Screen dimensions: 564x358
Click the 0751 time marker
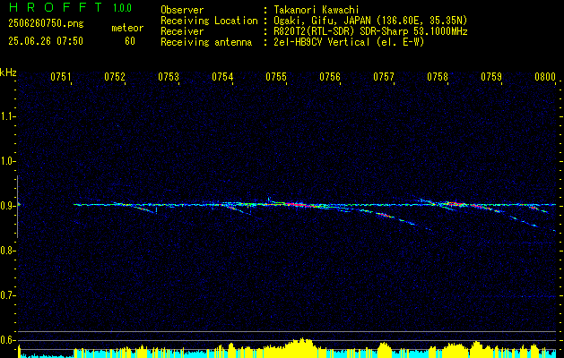61,77
